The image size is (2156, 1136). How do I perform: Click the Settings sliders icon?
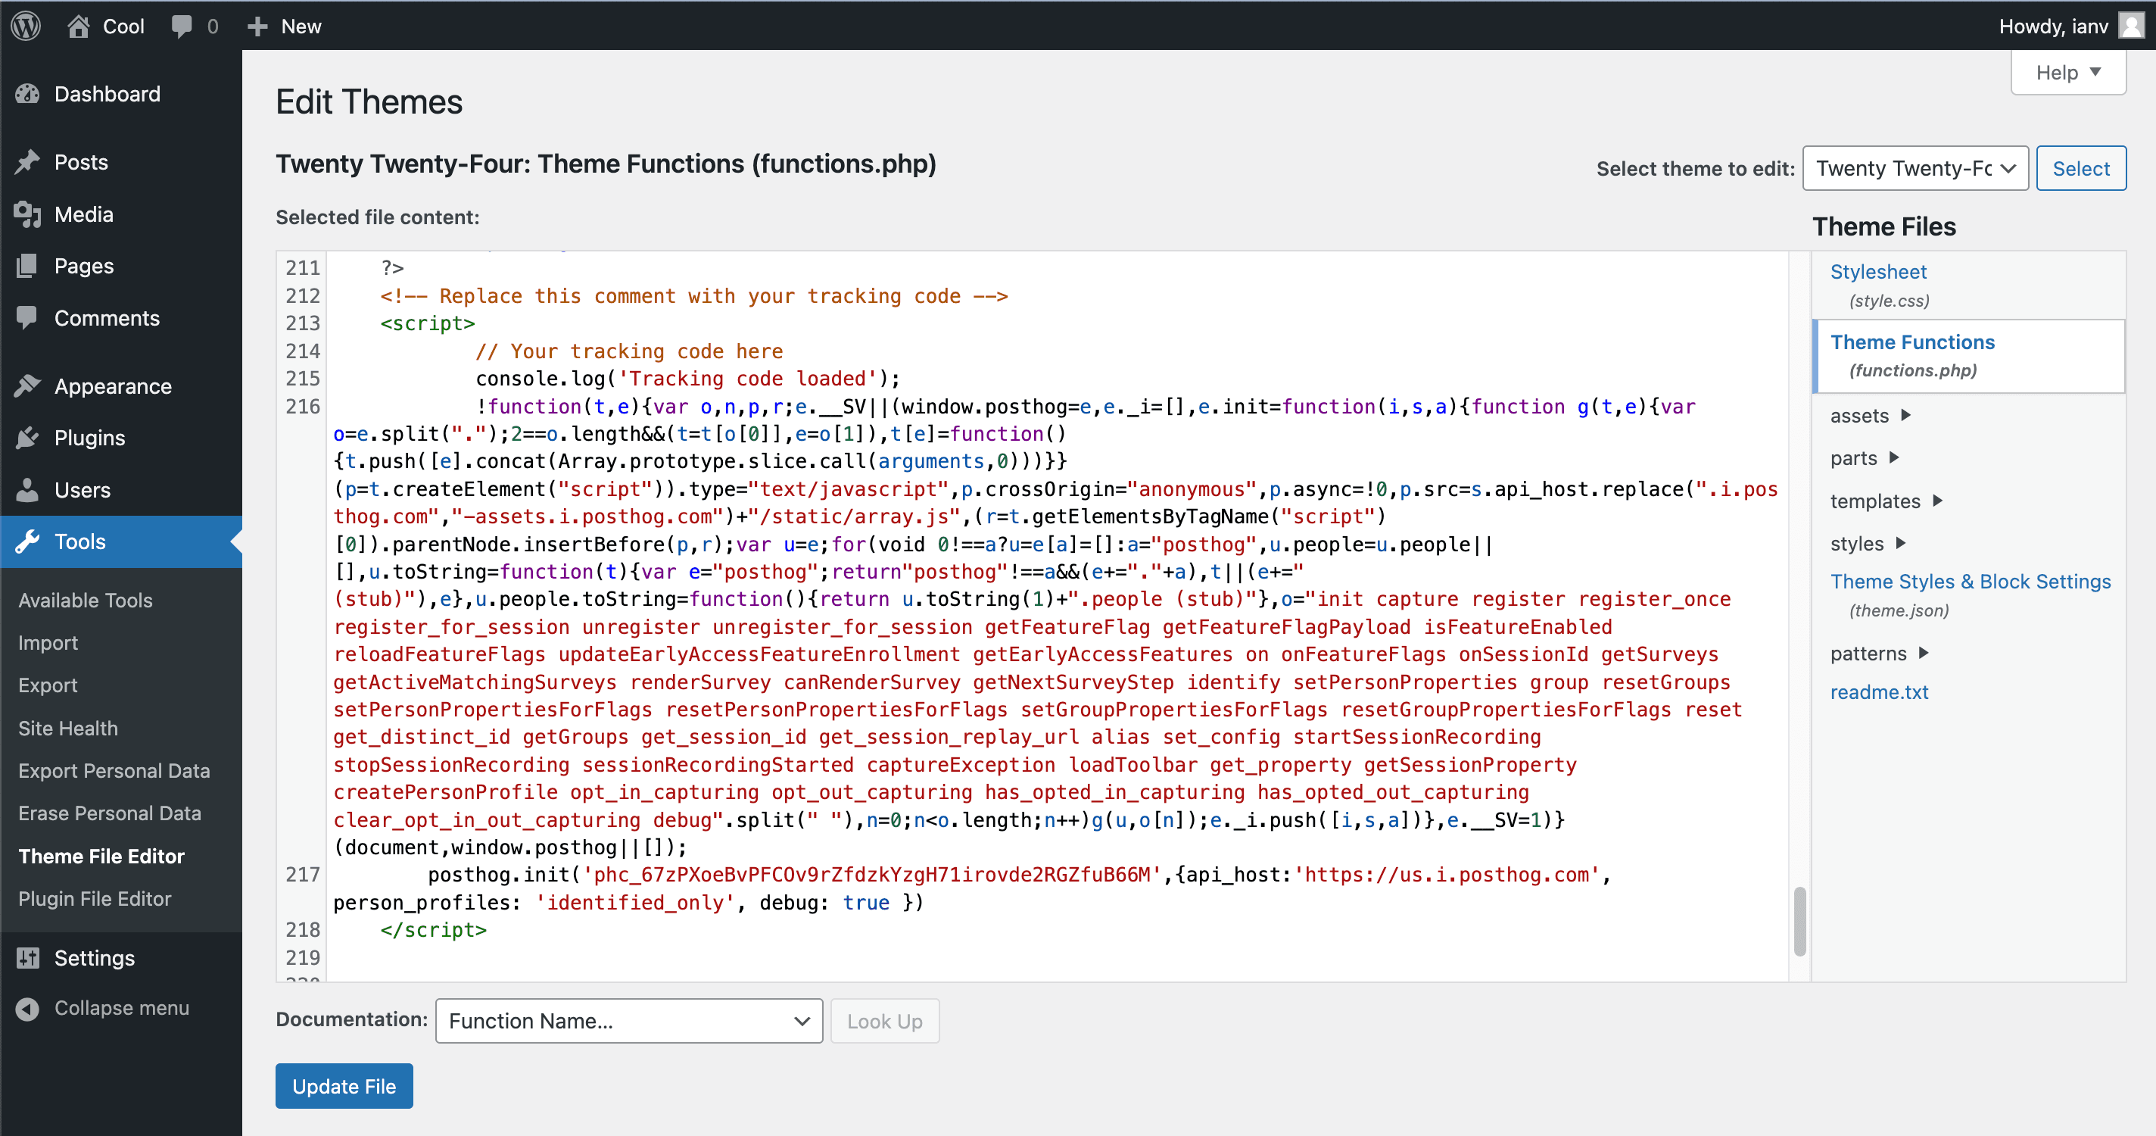[x=27, y=958]
